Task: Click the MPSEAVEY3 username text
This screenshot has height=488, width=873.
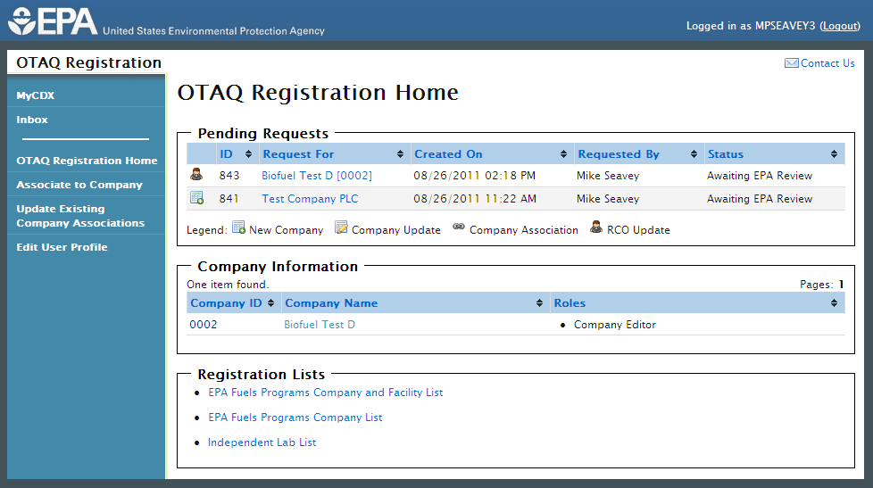Action: point(785,26)
